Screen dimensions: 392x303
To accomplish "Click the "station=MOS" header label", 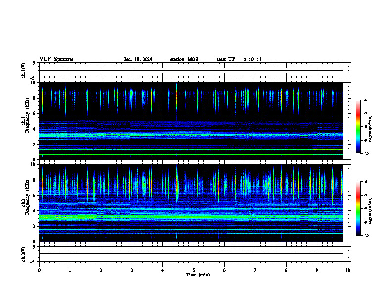I will coord(184,59).
